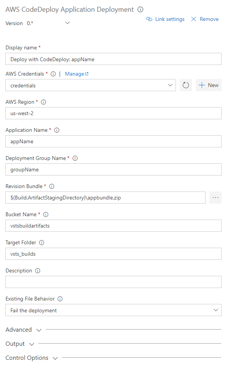228x367 pixels.
Task: Open the task Version dropdown
Action: [68, 23]
